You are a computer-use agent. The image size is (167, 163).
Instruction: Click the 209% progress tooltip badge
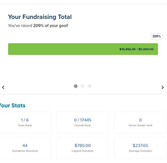tap(157, 36)
